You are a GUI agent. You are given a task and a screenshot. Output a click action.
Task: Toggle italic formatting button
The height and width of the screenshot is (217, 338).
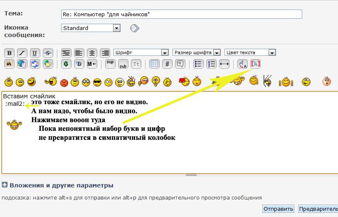[22, 53]
